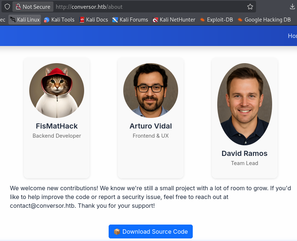Open the Kali Forums bookmark
This screenshot has width=297, height=241.
pyautogui.click(x=130, y=20)
